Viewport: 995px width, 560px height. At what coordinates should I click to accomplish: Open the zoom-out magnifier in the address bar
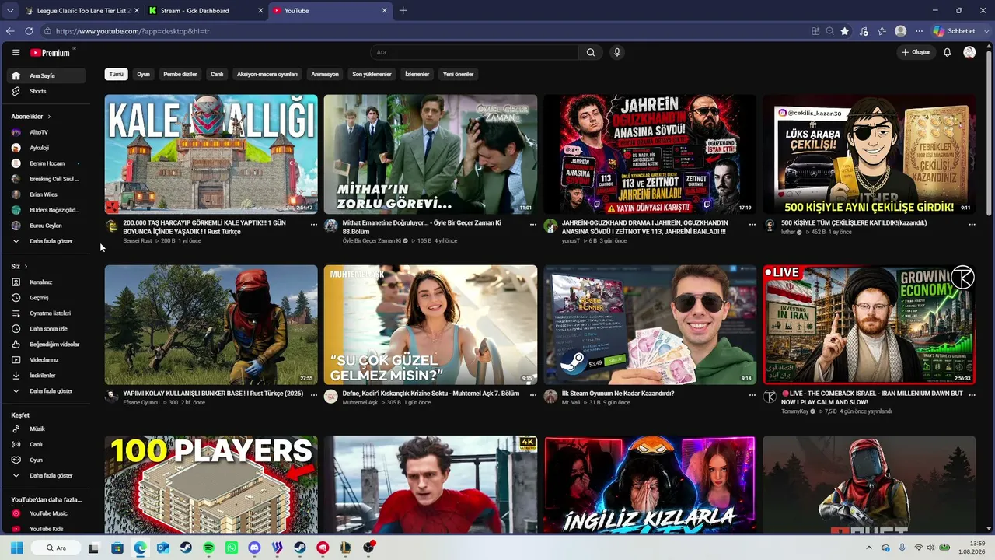click(x=829, y=31)
